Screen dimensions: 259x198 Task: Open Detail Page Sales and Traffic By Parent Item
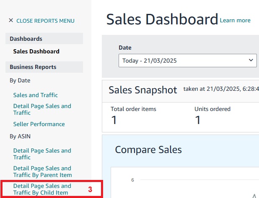(42, 172)
